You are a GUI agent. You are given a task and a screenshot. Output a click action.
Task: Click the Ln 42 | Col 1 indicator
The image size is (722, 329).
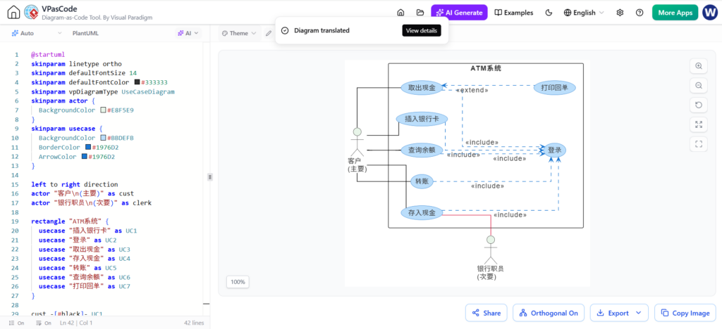(76, 323)
